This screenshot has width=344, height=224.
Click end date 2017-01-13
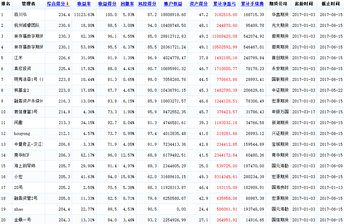coord(331,187)
